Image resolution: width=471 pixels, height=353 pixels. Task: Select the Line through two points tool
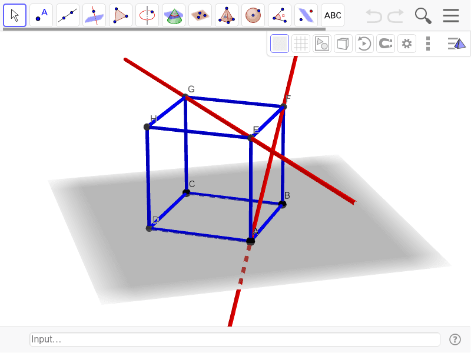67,15
